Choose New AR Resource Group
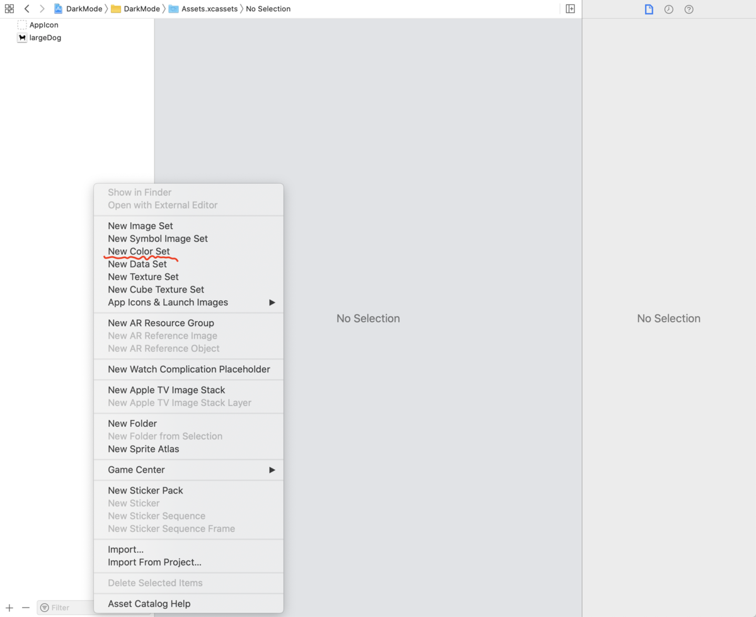Image resolution: width=756 pixels, height=617 pixels. click(188, 323)
